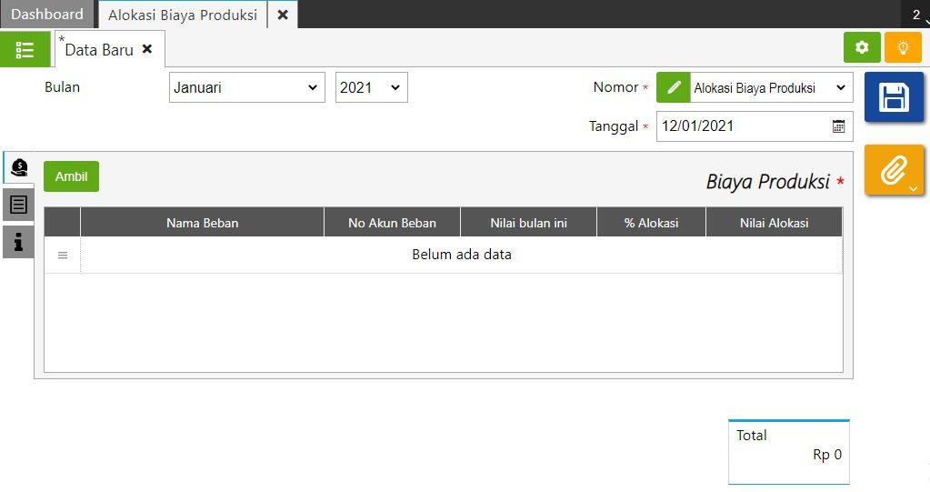The image size is (930, 492).
Task: Open the orange paperclip attachment button
Action: pyautogui.click(x=893, y=169)
